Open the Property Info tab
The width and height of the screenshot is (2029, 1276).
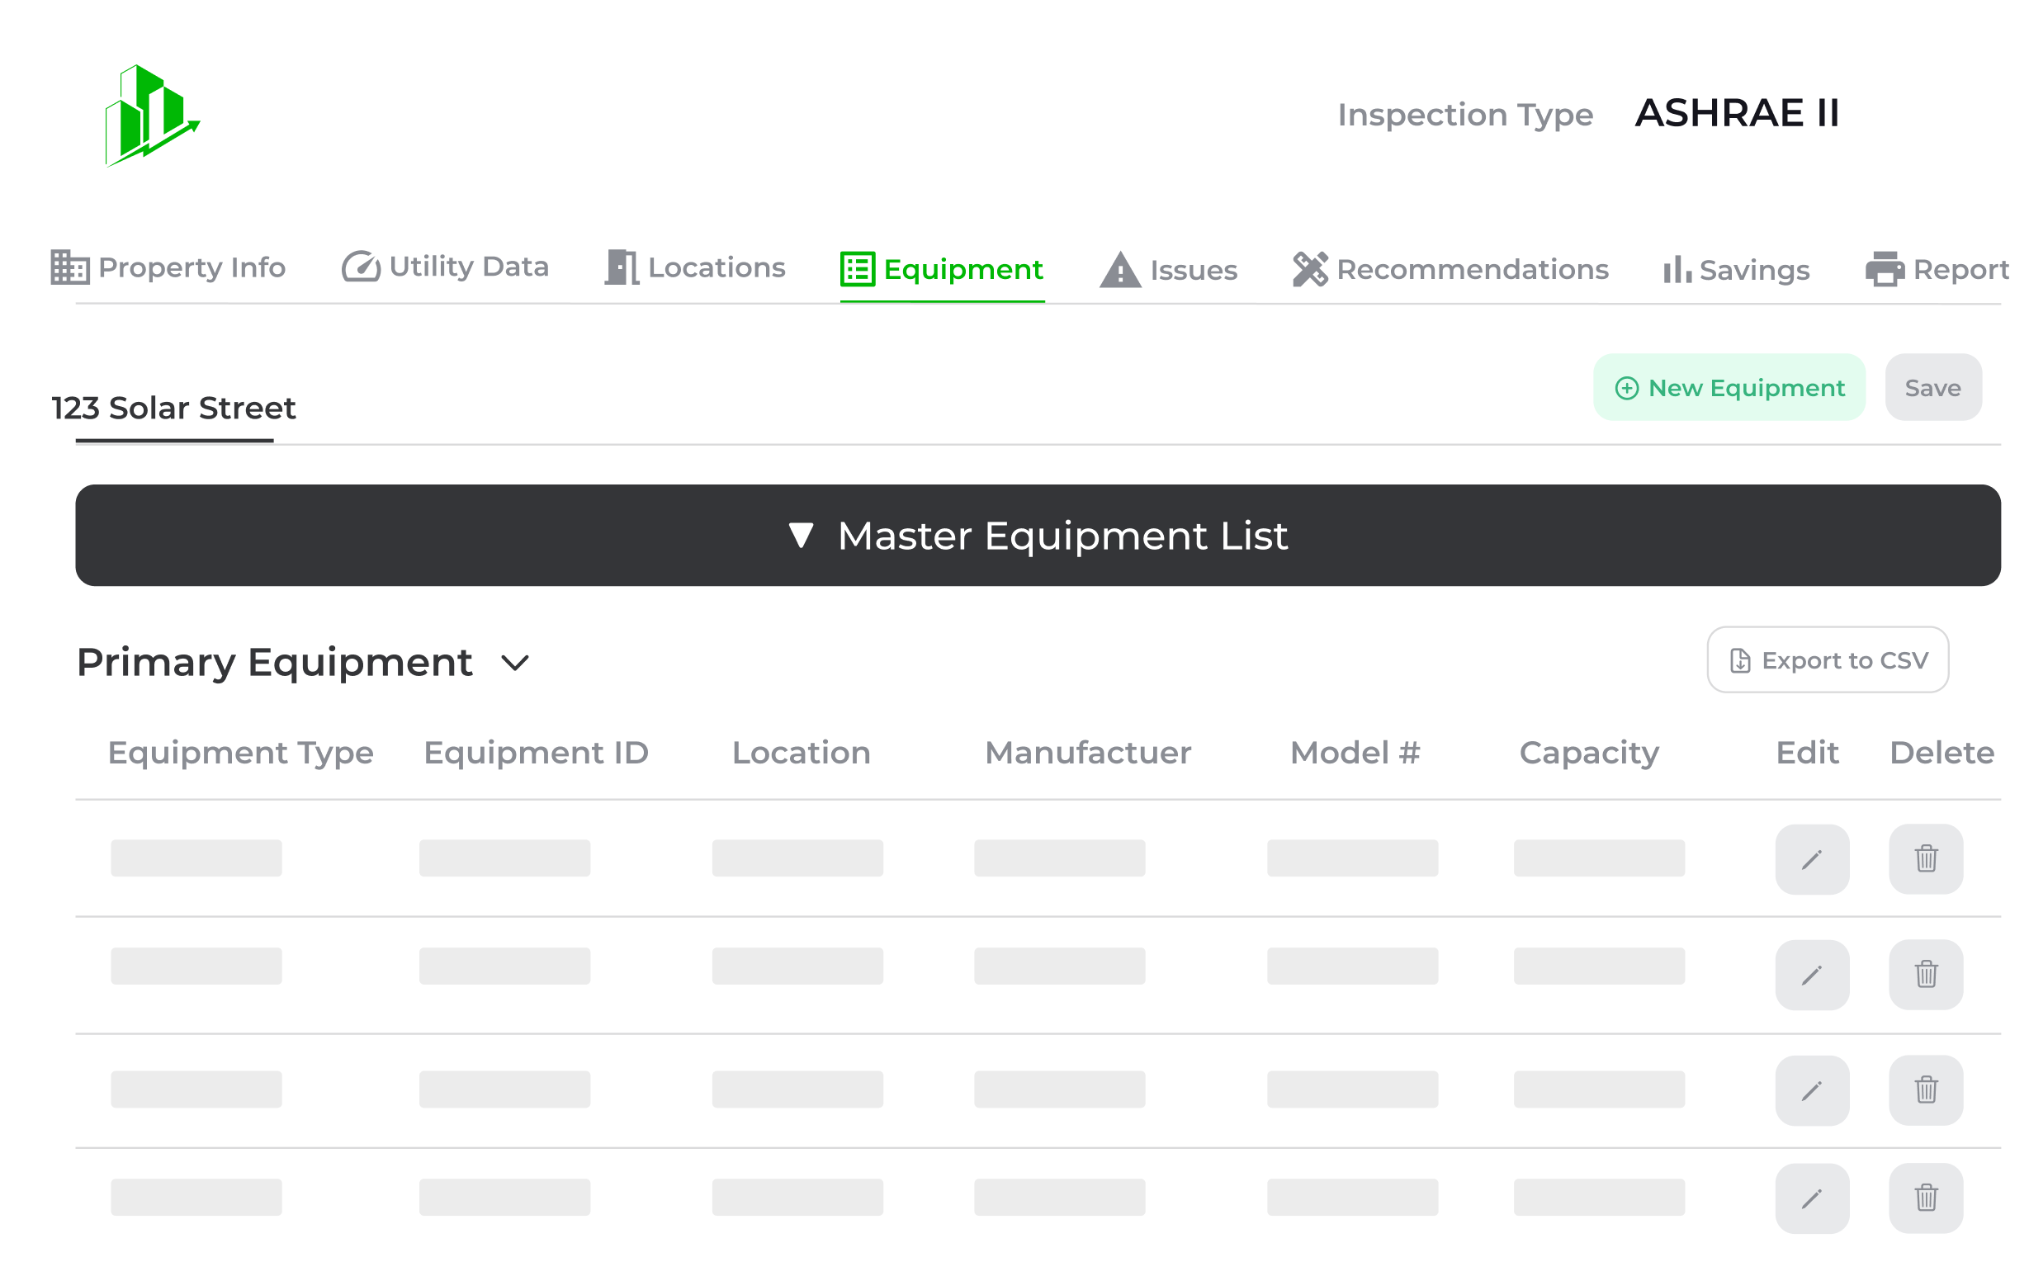[x=168, y=268]
